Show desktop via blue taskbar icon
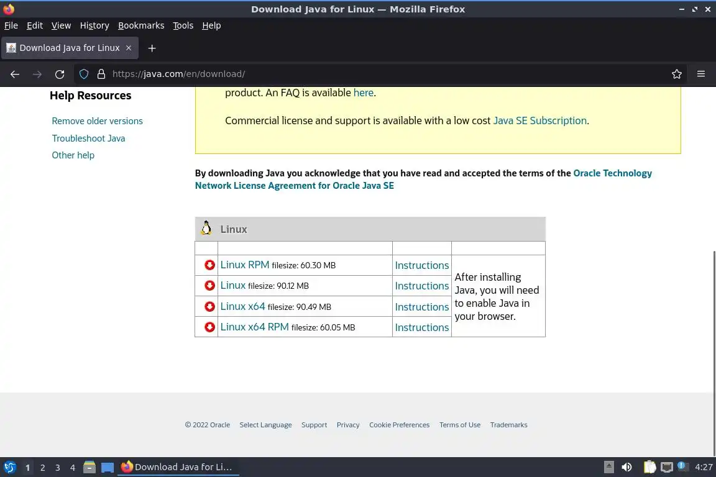Screen dimensions: 716x477 click(x=108, y=468)
